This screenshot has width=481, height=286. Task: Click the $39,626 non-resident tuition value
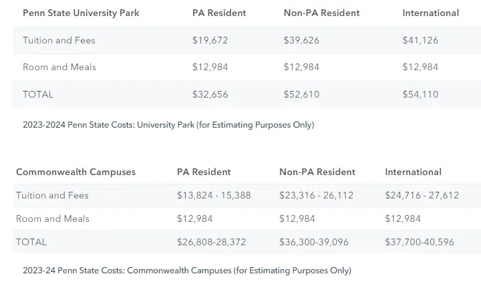(301, 40)
